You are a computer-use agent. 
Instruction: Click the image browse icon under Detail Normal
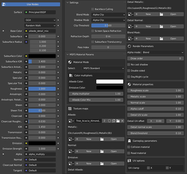[131, 26]
